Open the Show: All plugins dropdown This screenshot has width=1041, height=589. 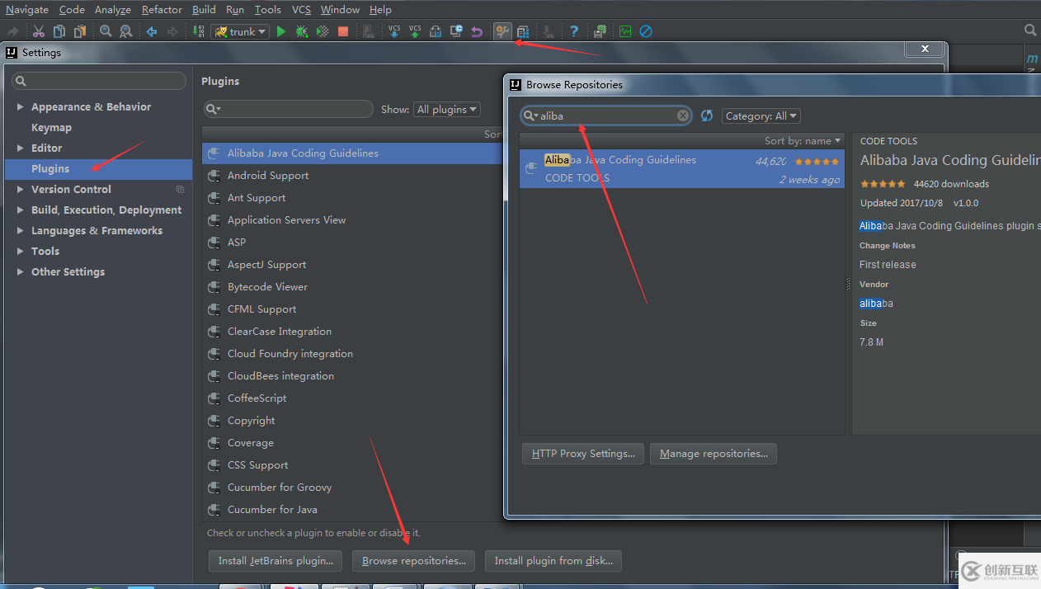point(448,109)
